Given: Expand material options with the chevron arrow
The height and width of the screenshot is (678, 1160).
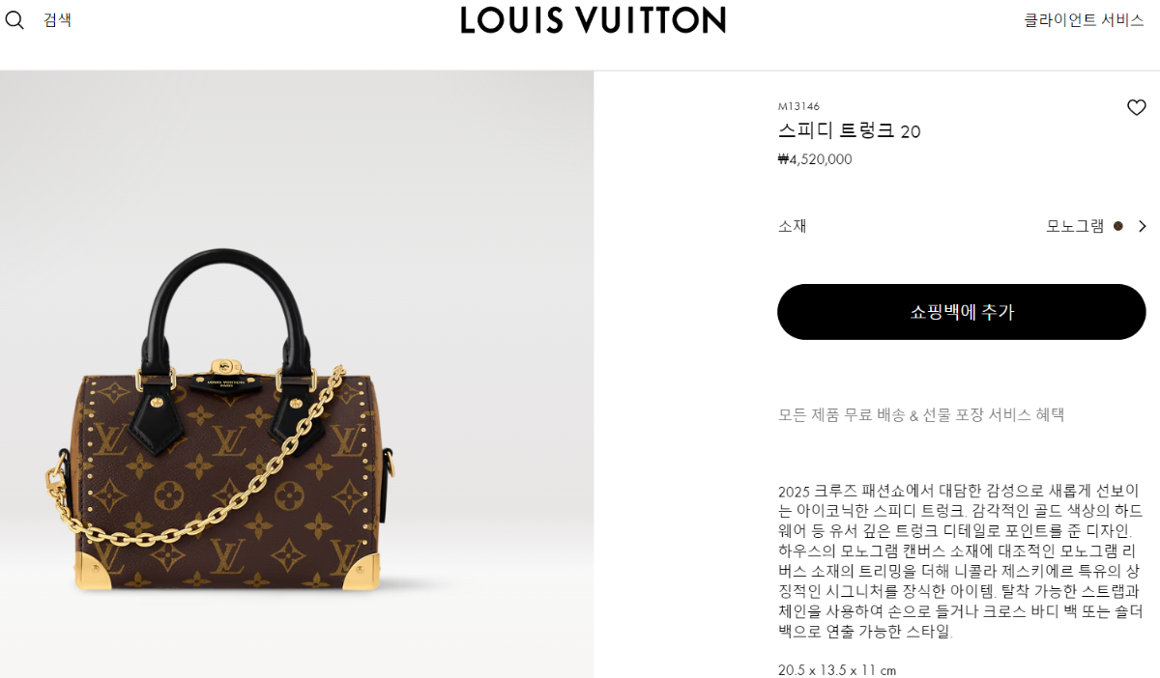Looking at the screenshot, I should 1142,226.
